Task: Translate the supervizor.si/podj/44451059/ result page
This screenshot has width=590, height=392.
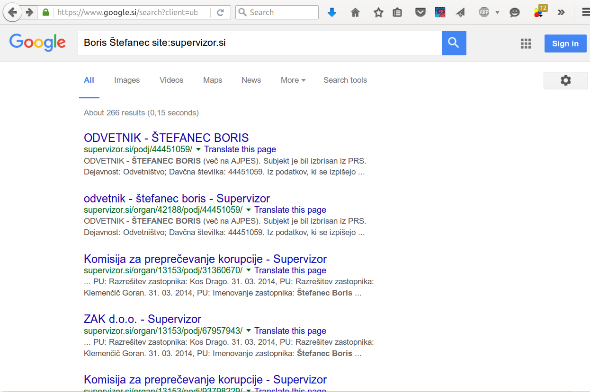Action: coord(240,149)
